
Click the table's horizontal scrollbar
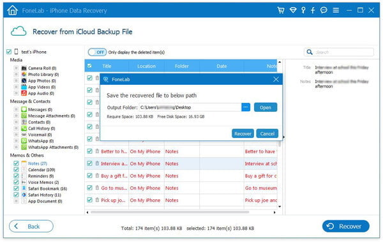[170, 212]
